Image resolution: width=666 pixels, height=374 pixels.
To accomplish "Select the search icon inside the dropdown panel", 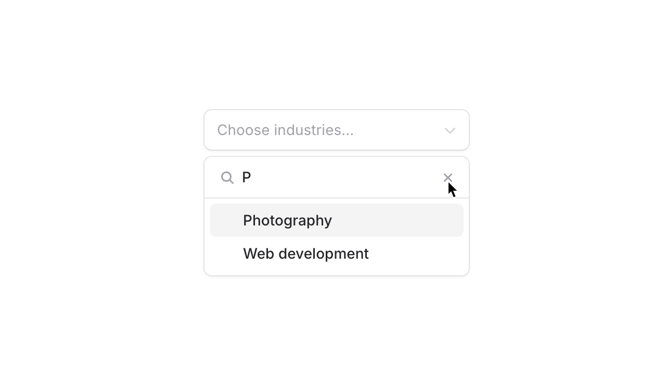I will (x=227, y=177).
